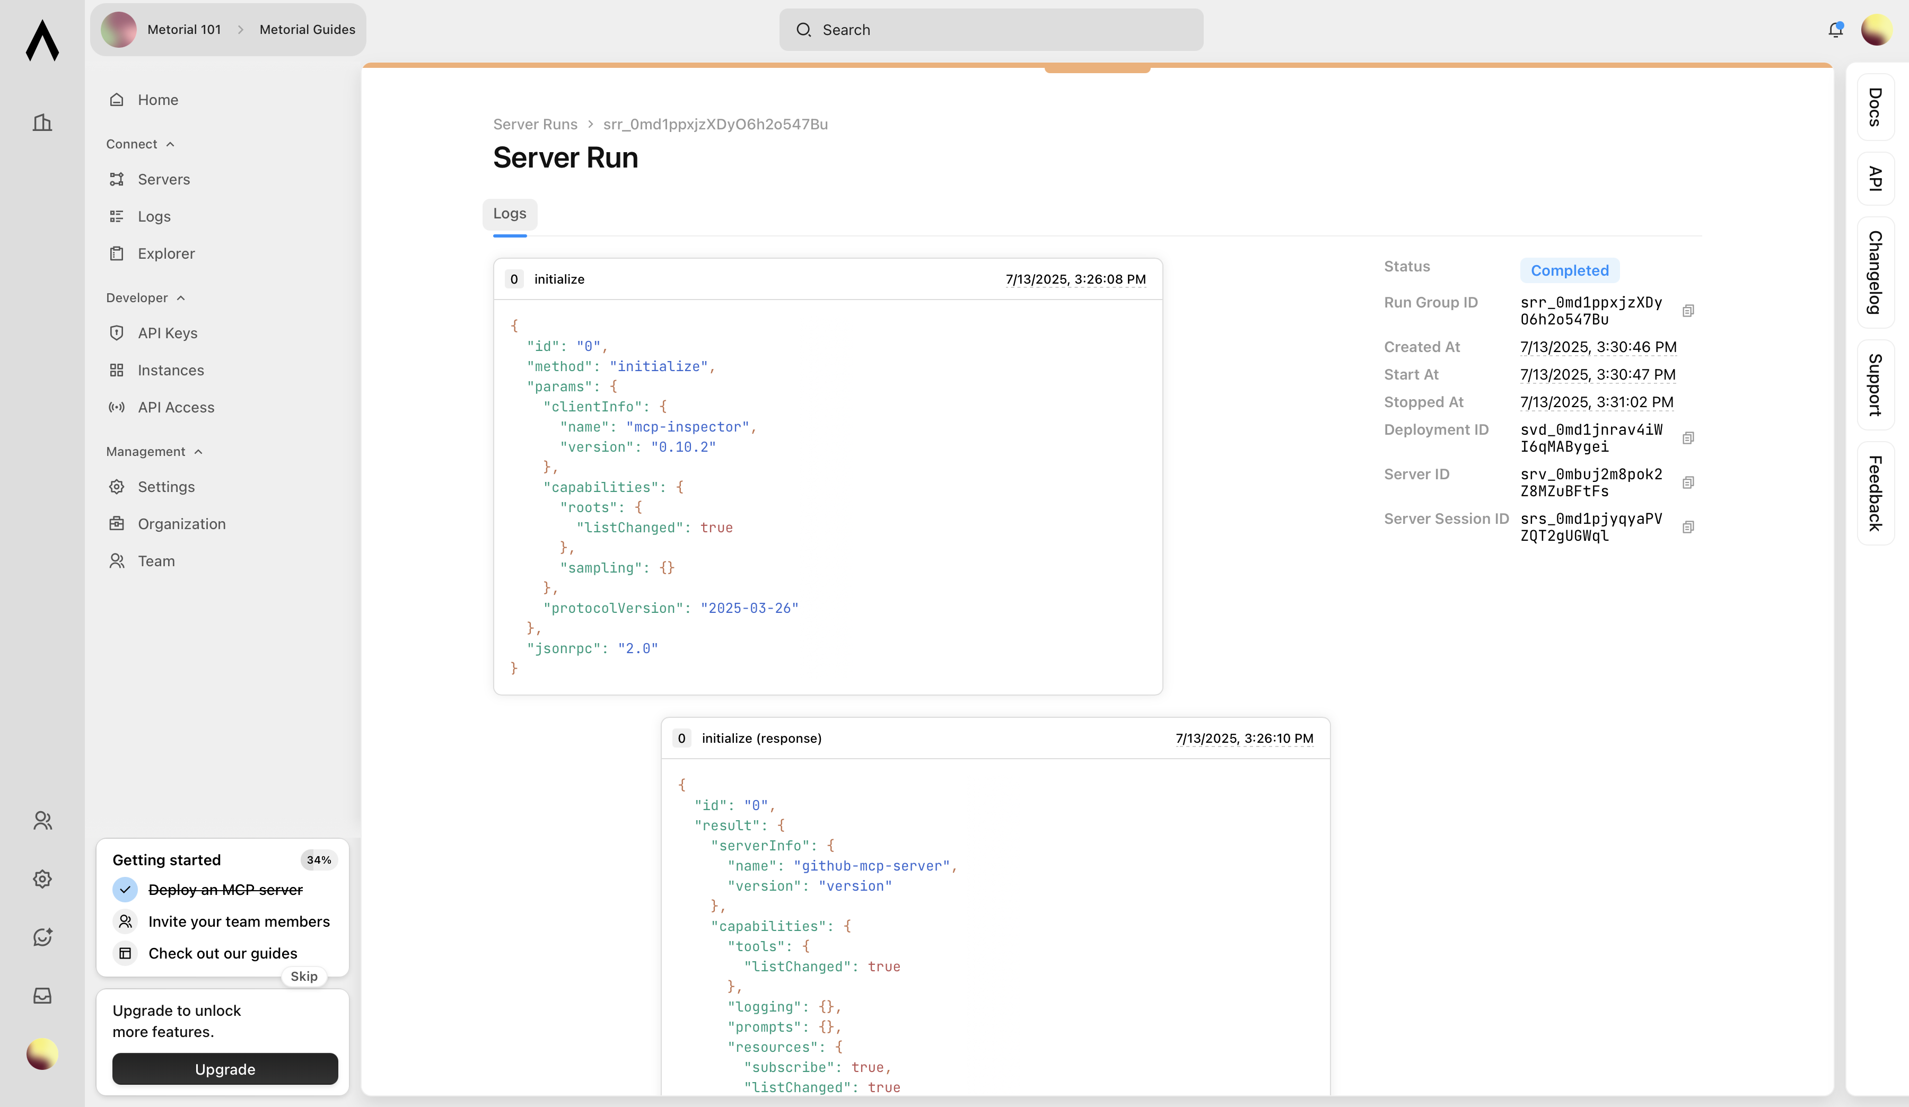Open the Servers menu item
The height and width of the screenshot is (1107, 1909).
164,179
